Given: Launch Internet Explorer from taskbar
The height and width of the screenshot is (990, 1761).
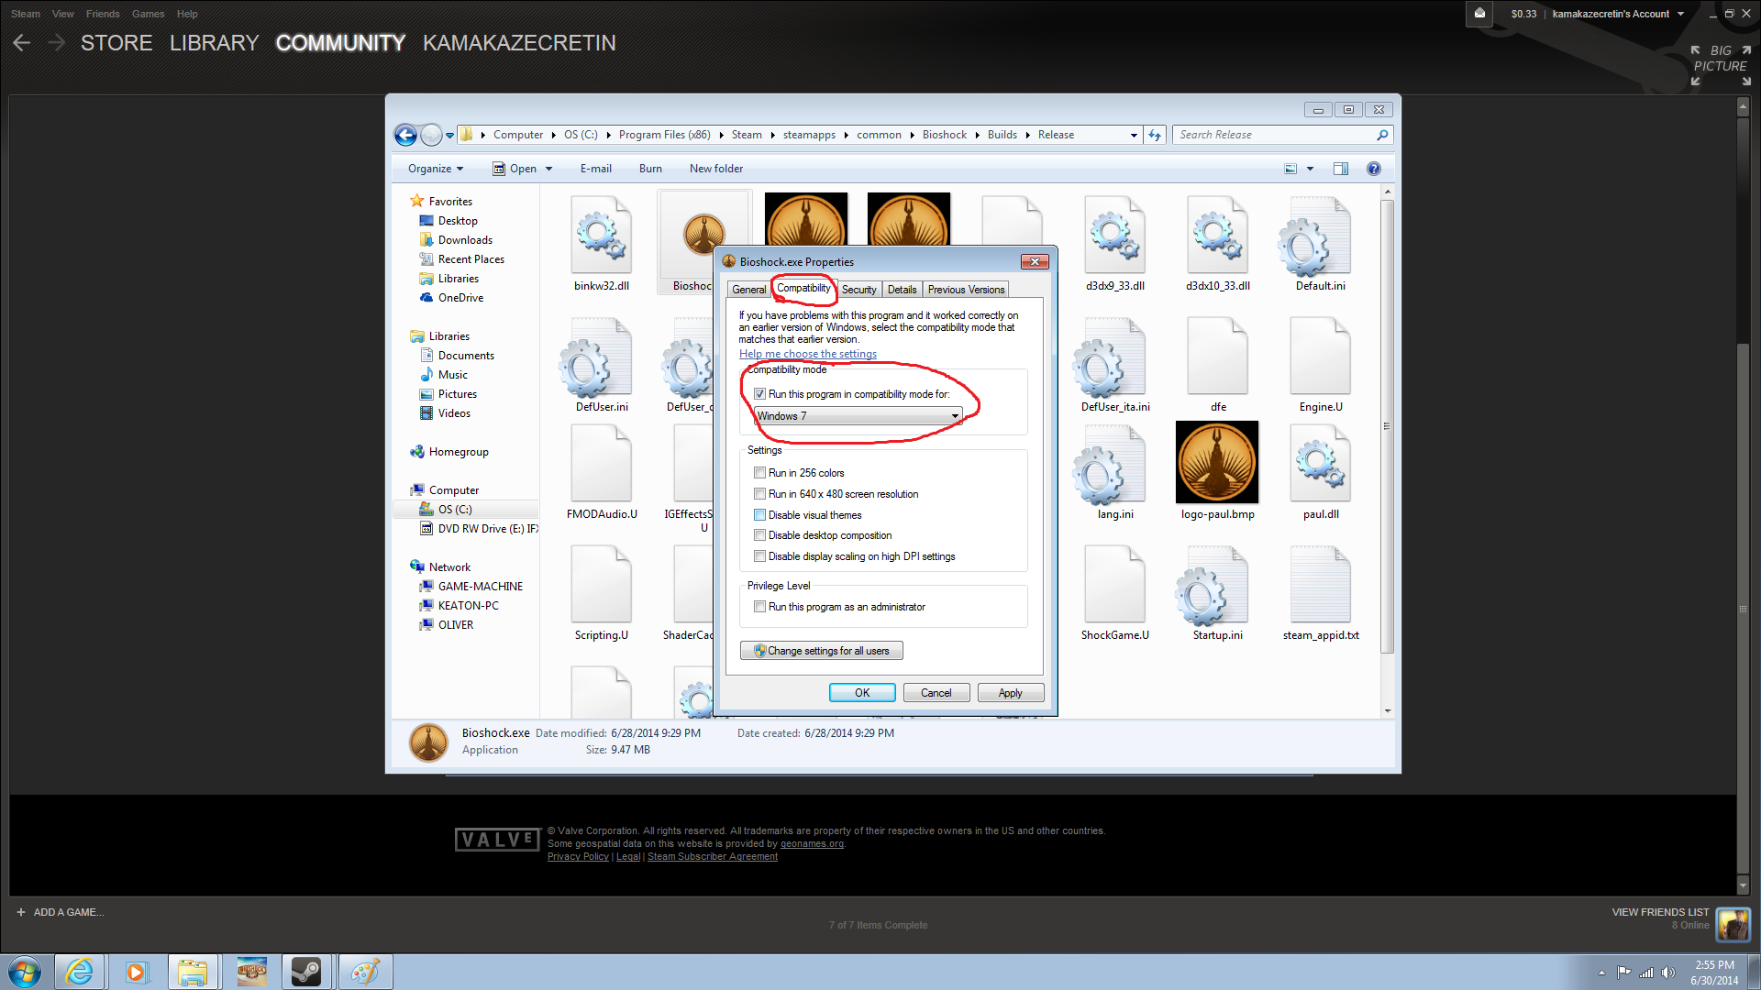Looking at the screenshot, I should pyautogui.click(x=80, y=972).
